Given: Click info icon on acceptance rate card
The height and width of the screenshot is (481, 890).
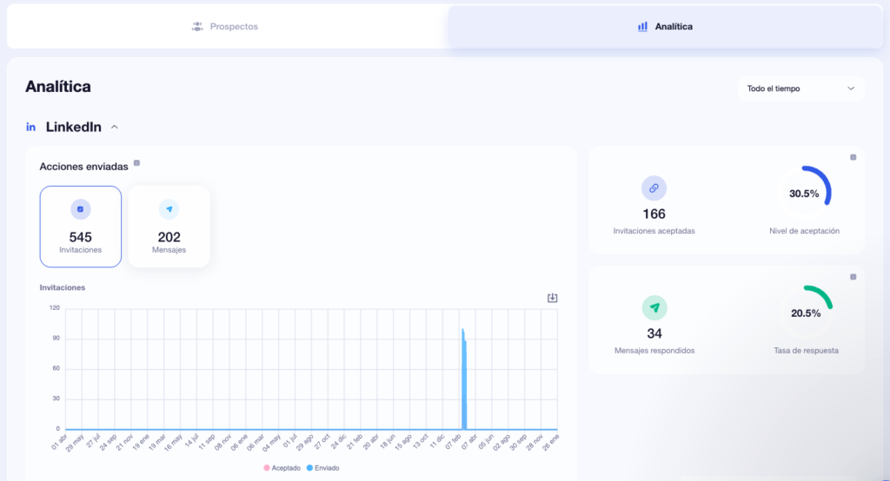Looking at the screenshot, I should tap(853, 157).
